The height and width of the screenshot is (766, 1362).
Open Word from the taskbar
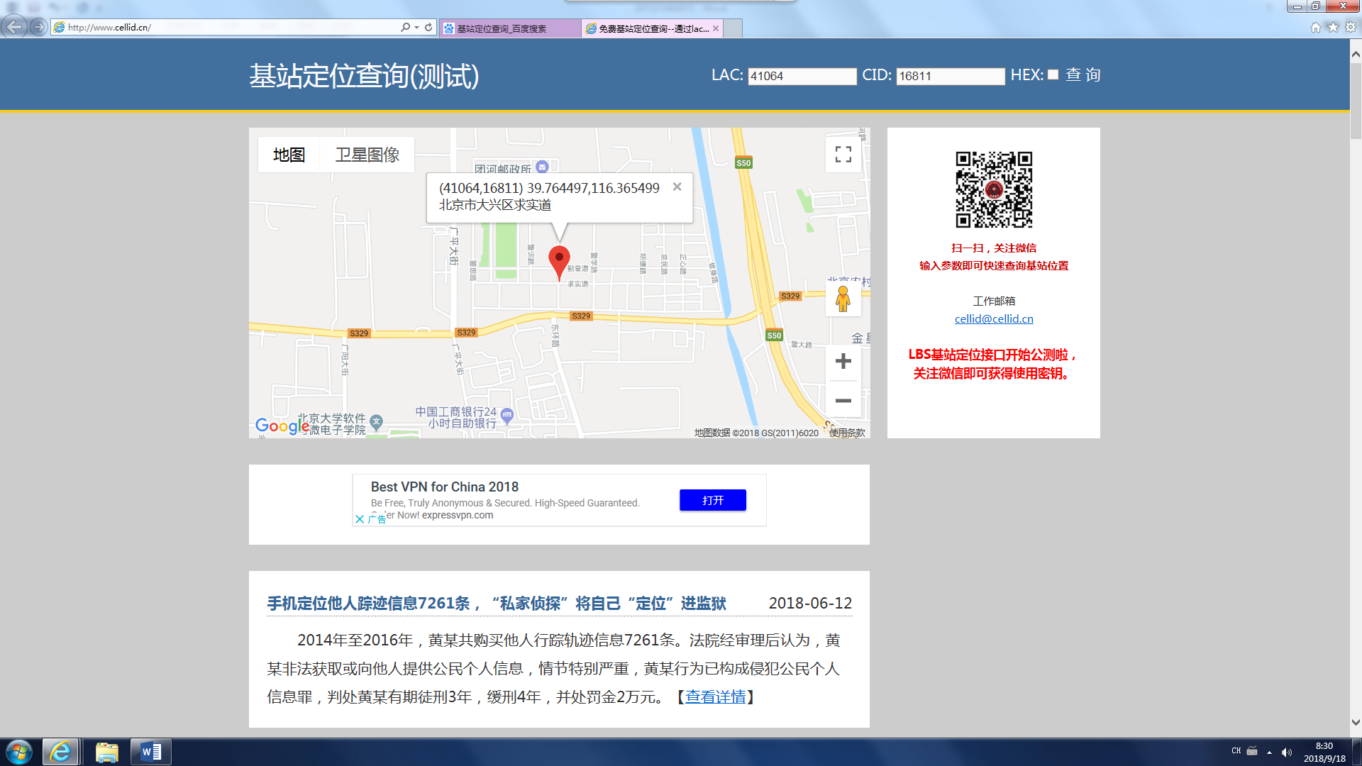(151, 752)
